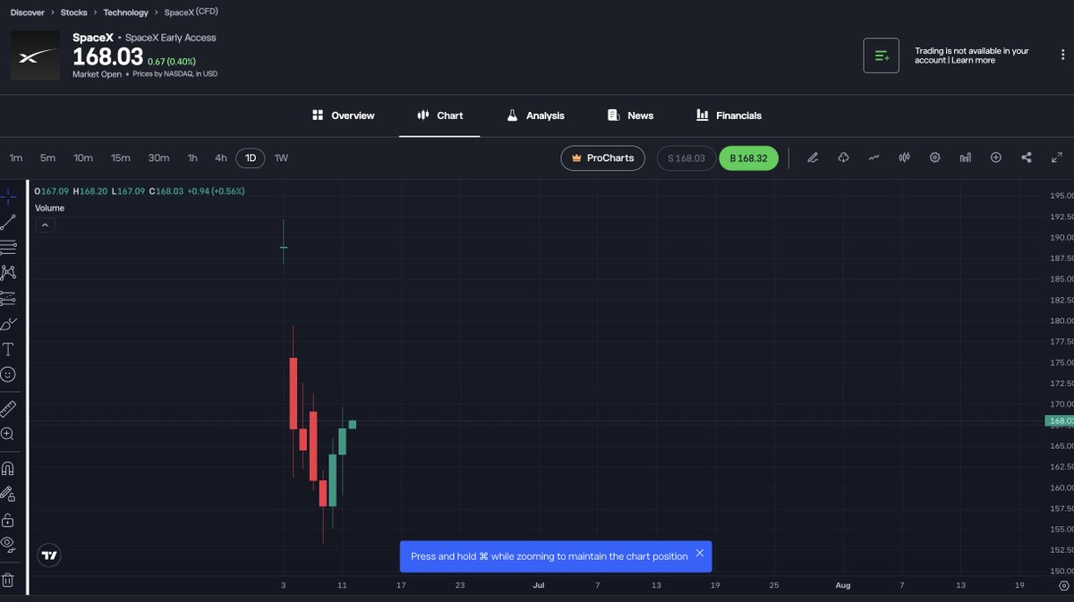The width and height of the screenshot is (1074, 602).
Task: Go to Stocks breadcrumb
Action: pos(74,13)
